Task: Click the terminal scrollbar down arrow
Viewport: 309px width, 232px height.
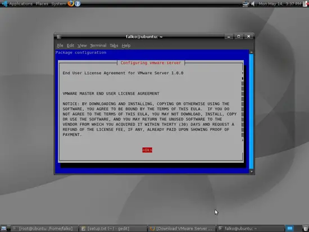Action: tap(251, 171)
